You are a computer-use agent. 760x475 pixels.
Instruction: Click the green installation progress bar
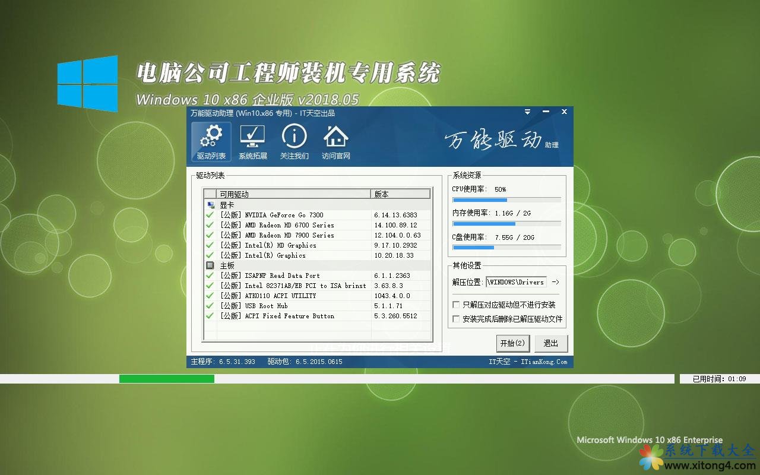click(167, 379)
